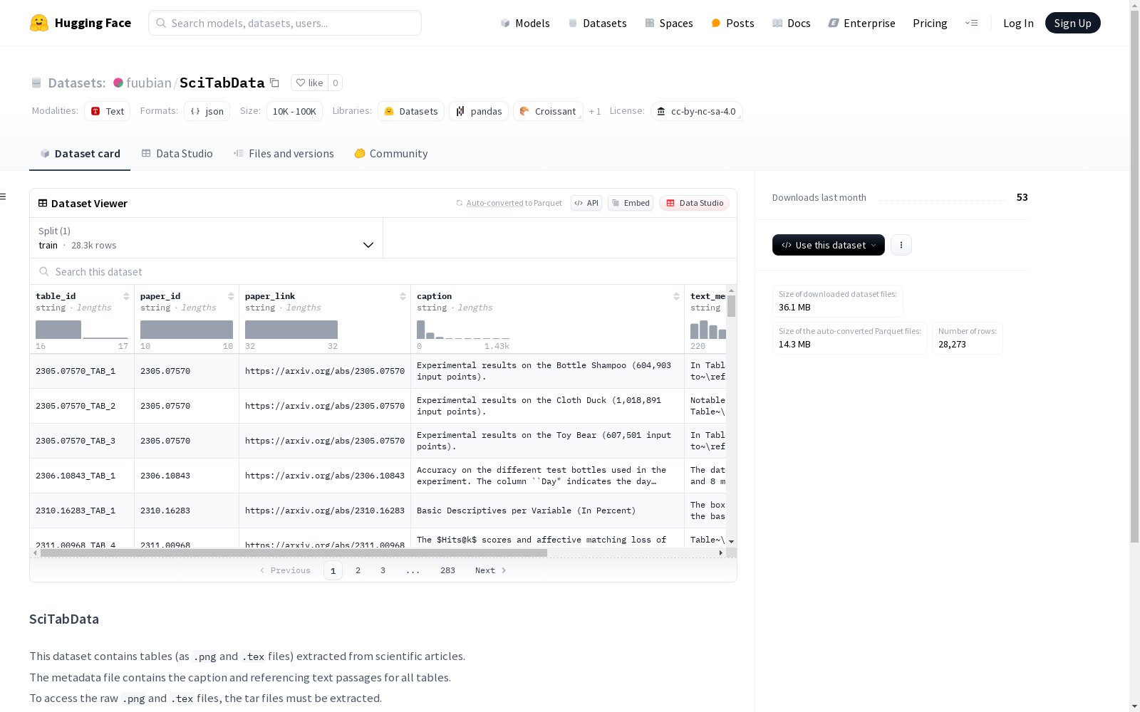Click link cell https://arxiv.org/abs/2310.16283
Image resolution: width=1140 pixels, height=712 pixels.
[x=325, y=511]
